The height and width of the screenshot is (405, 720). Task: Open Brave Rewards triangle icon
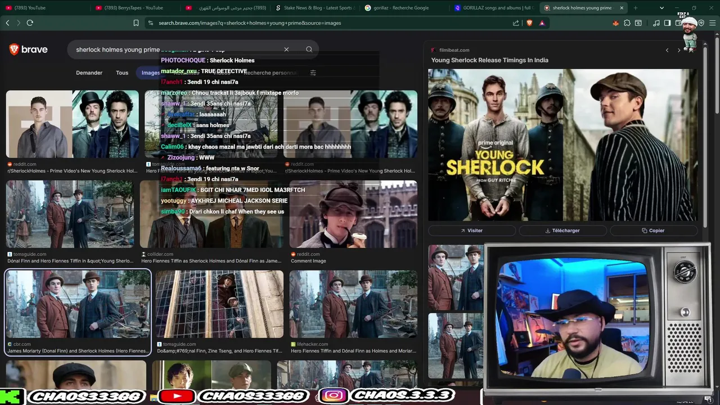[x=542, y=23]
